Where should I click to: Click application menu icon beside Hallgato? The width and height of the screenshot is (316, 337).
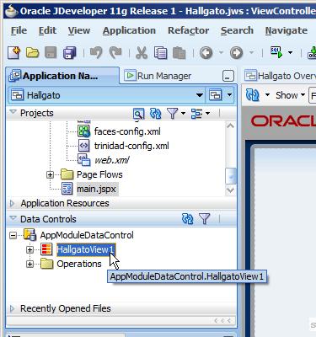point(216,95)
